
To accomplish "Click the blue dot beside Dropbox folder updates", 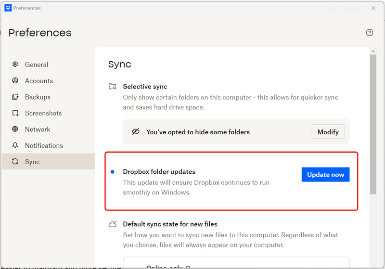I will pyautogui.click(x=112, y=172).
